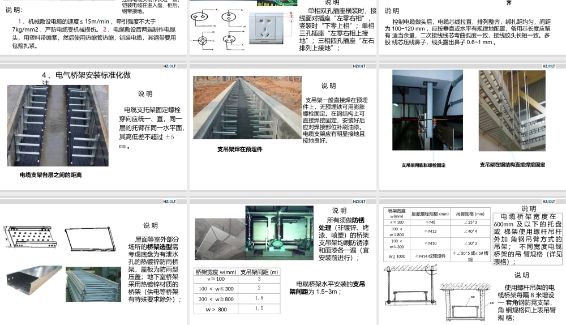Select the galvanized metal trough photo
Screen dimensions: 566x325
(34, 282)
